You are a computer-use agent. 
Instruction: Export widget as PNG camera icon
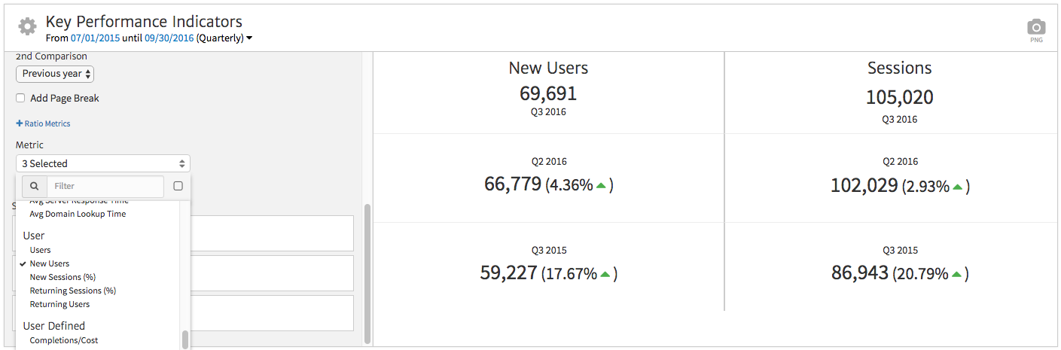click(x=1036, y=28)
